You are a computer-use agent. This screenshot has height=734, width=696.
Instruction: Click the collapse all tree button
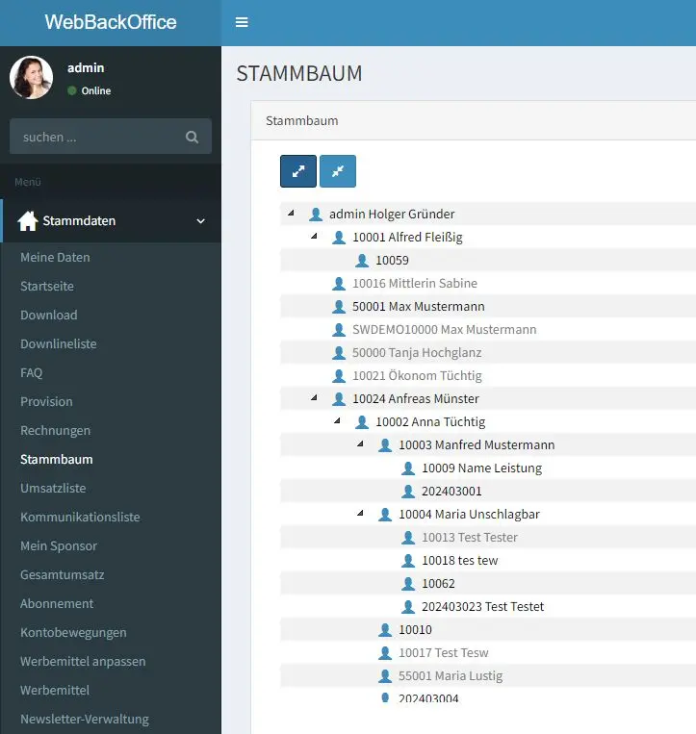[338, 171]
